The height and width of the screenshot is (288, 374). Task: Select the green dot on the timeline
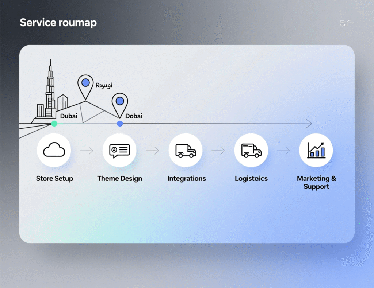click(x=54, y=124)
